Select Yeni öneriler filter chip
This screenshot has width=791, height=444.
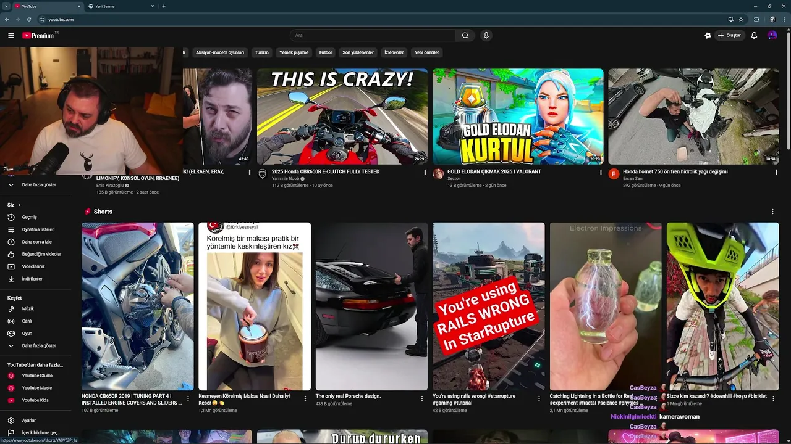coord(427,52)
